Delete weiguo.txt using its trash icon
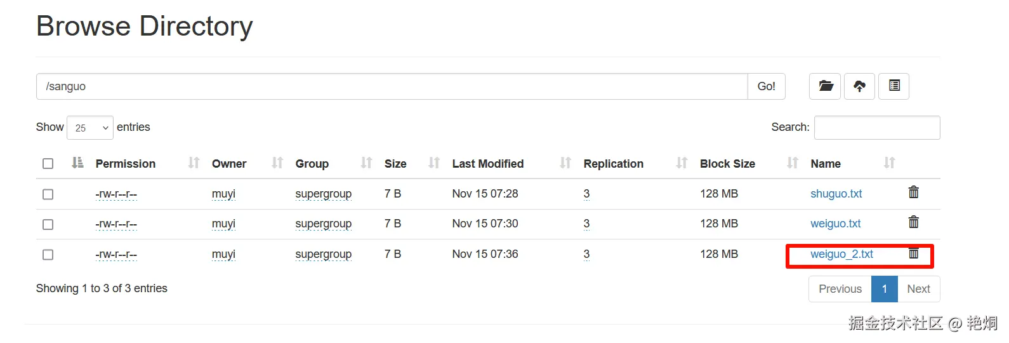The height and width of the screenshot is (343, 1009). 913,222
